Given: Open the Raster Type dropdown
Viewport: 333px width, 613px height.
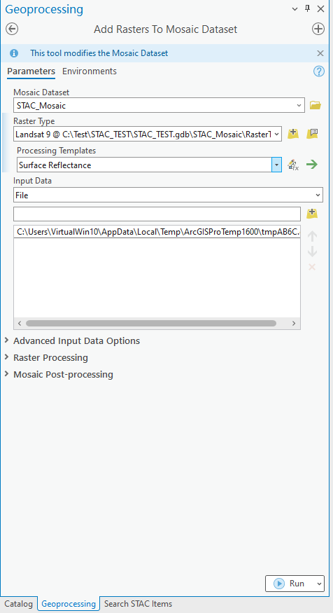Looking at the screenshot, I should [x=277, y=134].
